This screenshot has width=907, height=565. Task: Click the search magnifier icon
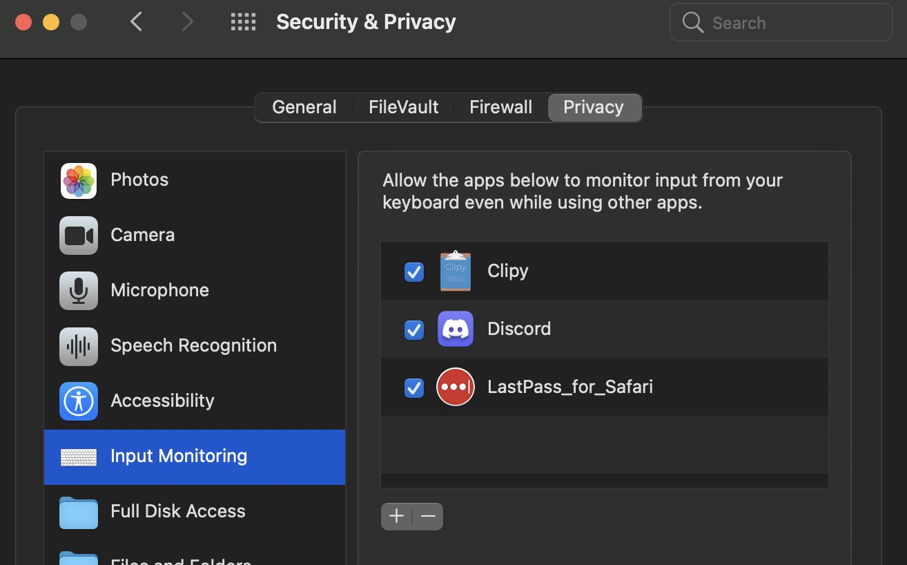(692, 23)
